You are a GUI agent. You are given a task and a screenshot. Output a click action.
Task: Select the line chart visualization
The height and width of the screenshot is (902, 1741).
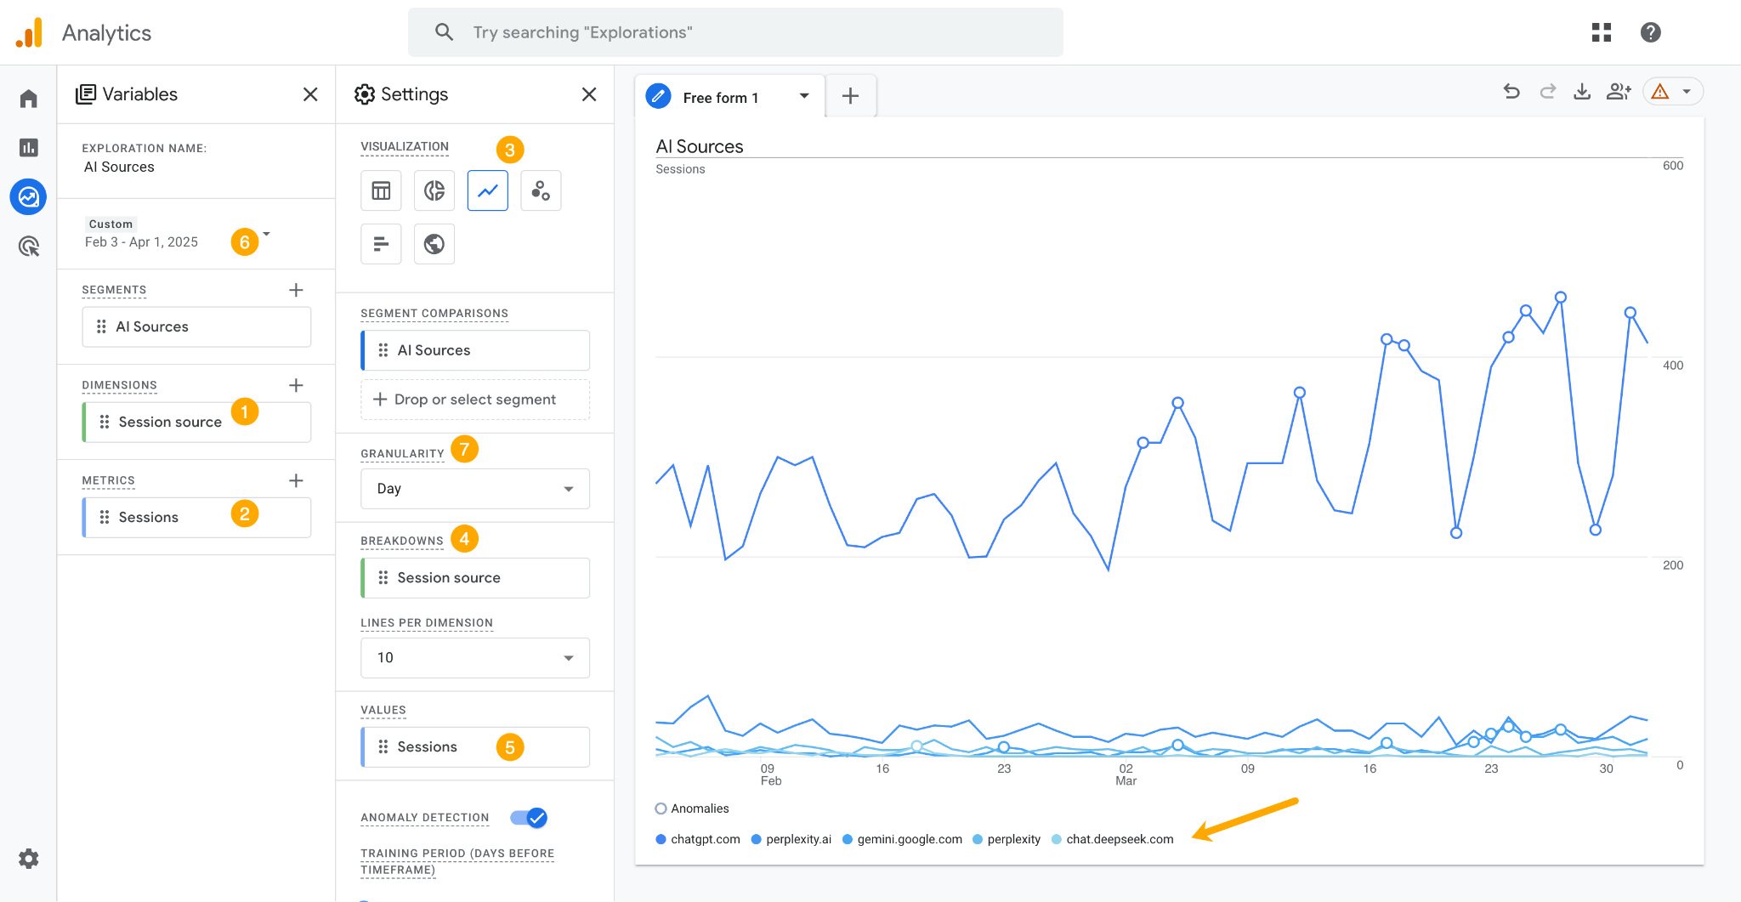pyautogui.click(x=487, y=190)
